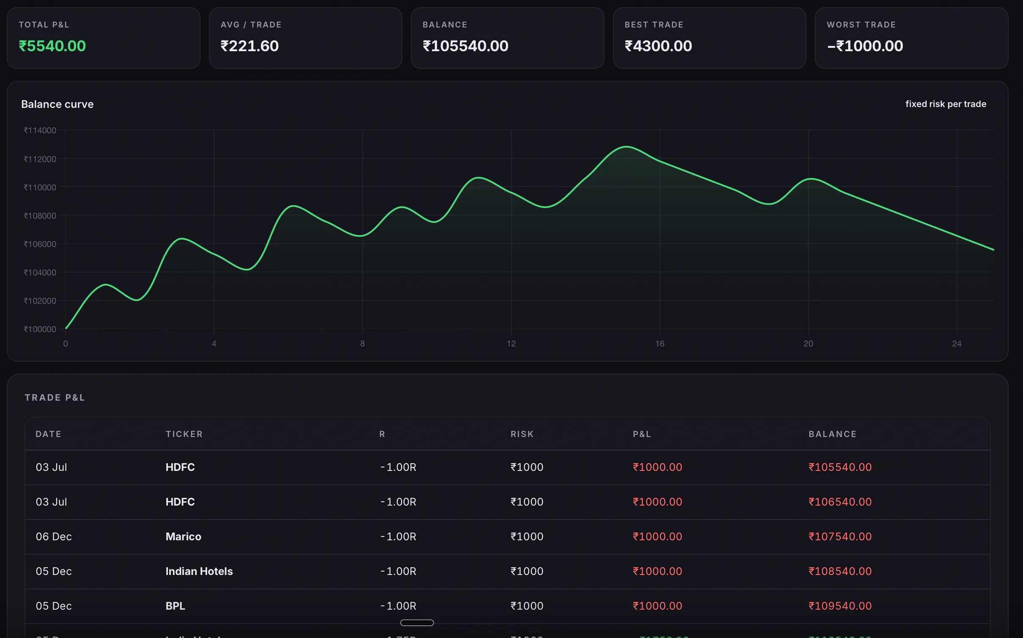The width and height of the screenshot is (1023, 638).
Task: Click the 05 Dec date in the BPL row
Action: pos(54,606)
